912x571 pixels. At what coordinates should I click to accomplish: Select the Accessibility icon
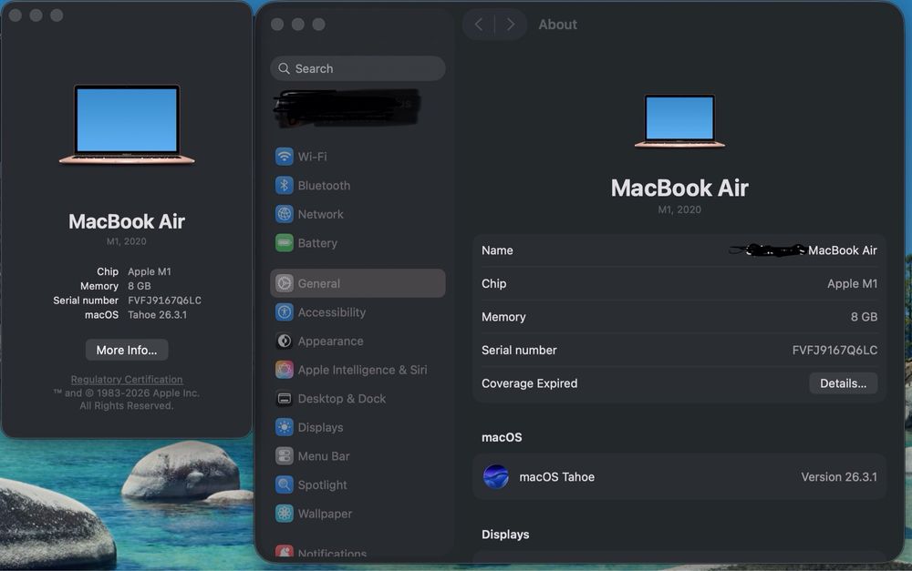pos(284,312)
